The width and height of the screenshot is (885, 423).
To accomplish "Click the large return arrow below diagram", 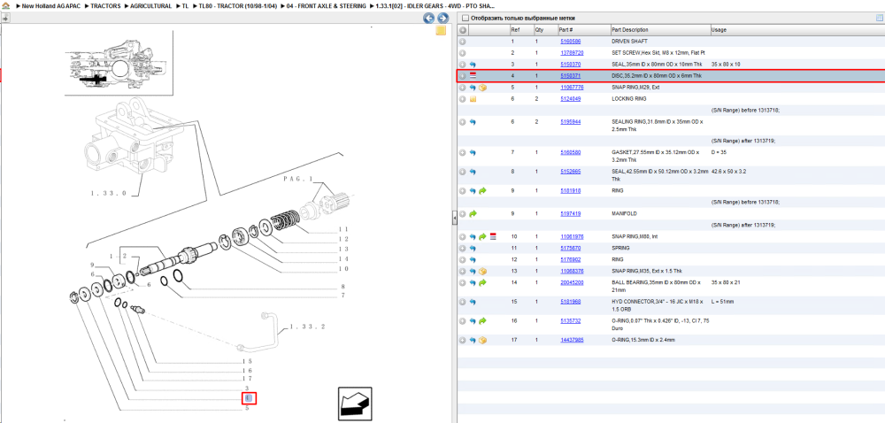I will click(x=355, y=404).
